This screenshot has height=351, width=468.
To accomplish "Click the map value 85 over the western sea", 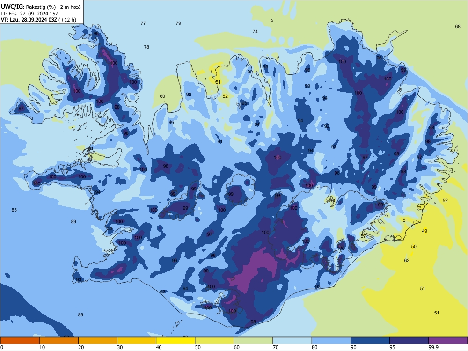I will click(x=14, y=210).
